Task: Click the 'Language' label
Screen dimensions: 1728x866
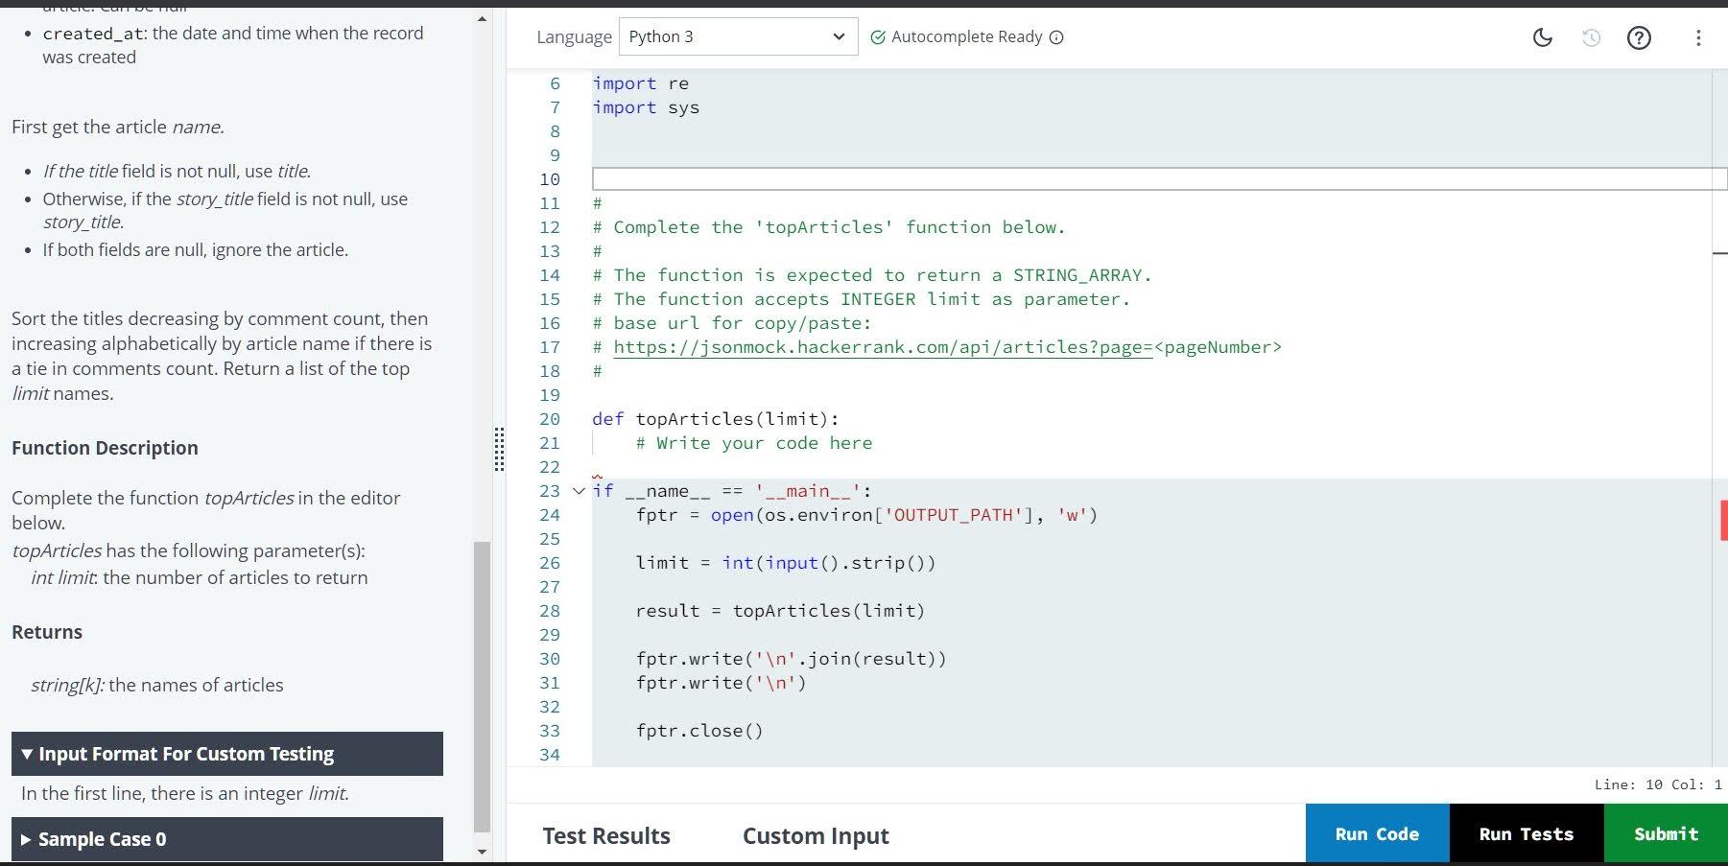Action: point(574,37)
